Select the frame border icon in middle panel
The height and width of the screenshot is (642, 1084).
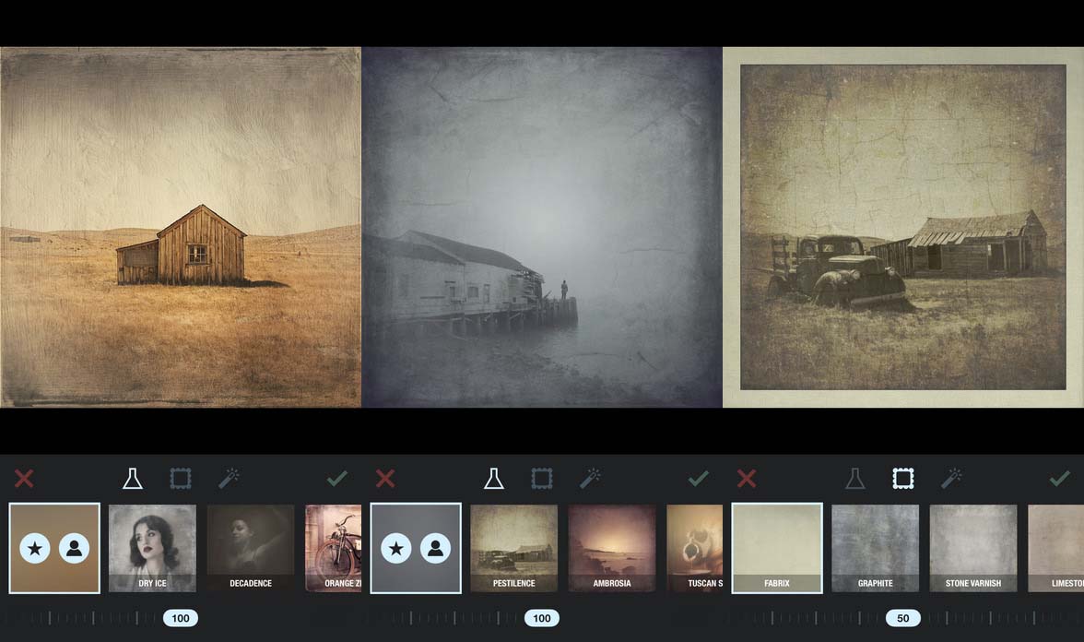[x=542, y=478]
